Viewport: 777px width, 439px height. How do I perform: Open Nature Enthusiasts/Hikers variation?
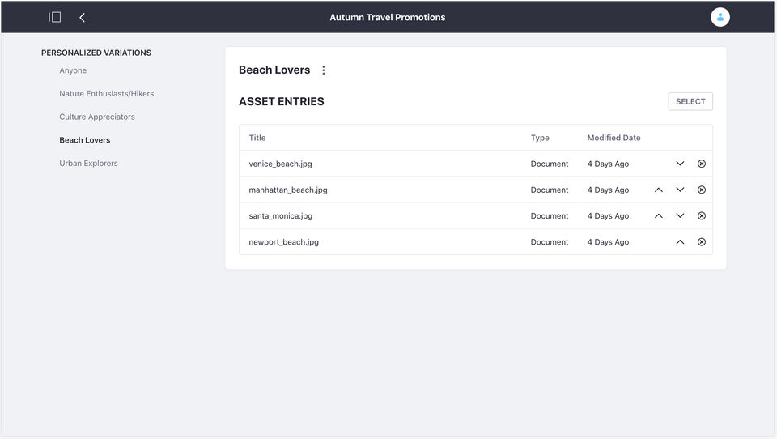coord(106,94)
